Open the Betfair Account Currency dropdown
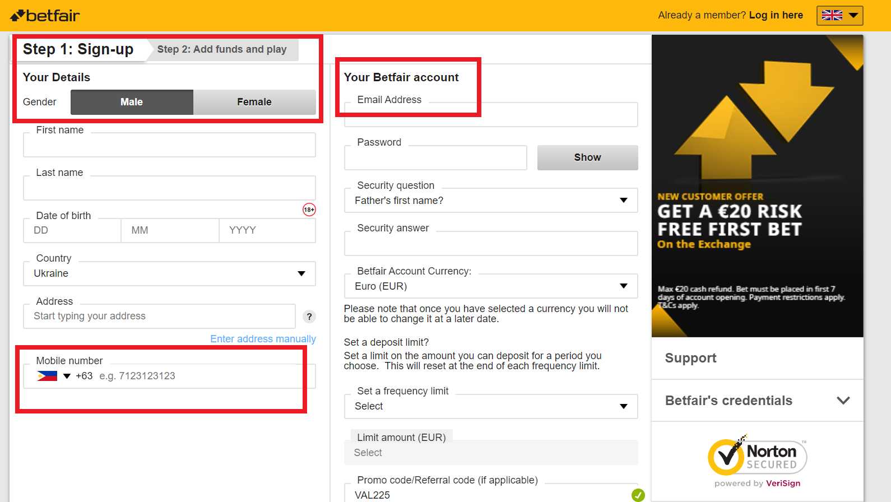 [491, 286]
